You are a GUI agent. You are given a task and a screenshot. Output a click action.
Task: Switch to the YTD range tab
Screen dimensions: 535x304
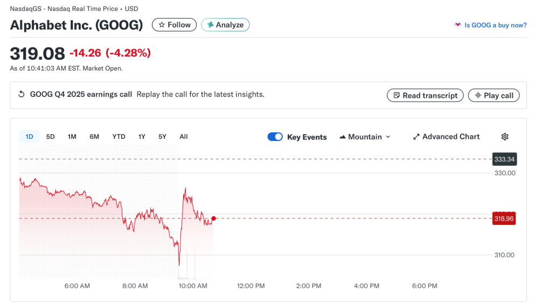click(x=119, y=137)
